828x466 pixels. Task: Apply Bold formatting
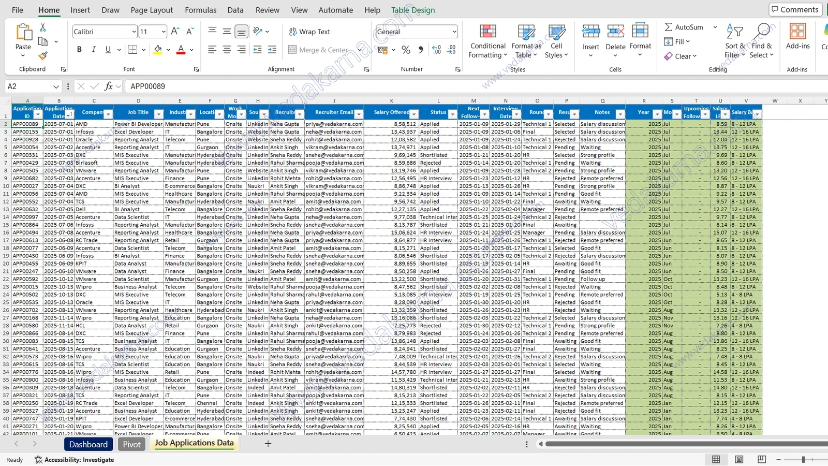point(79,50)
